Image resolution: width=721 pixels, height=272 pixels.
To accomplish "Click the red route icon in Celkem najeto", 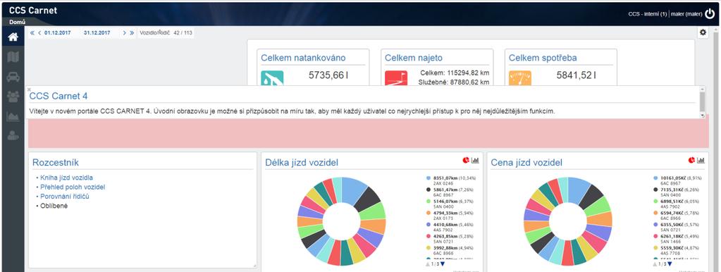I will [396, 78].
